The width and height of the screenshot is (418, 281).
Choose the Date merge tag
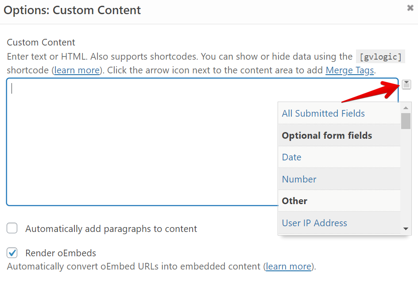click(292, 157)
